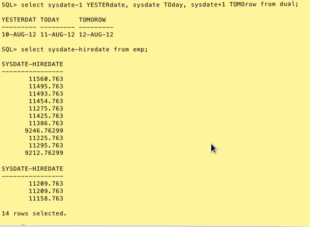Select the value 11425.763
The height and width of the screenshot is (227, 310).
click(46, 116)
